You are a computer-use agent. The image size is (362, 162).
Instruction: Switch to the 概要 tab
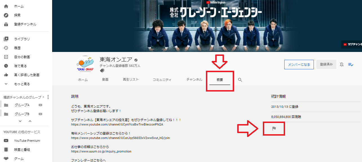(x=220, y=80)
